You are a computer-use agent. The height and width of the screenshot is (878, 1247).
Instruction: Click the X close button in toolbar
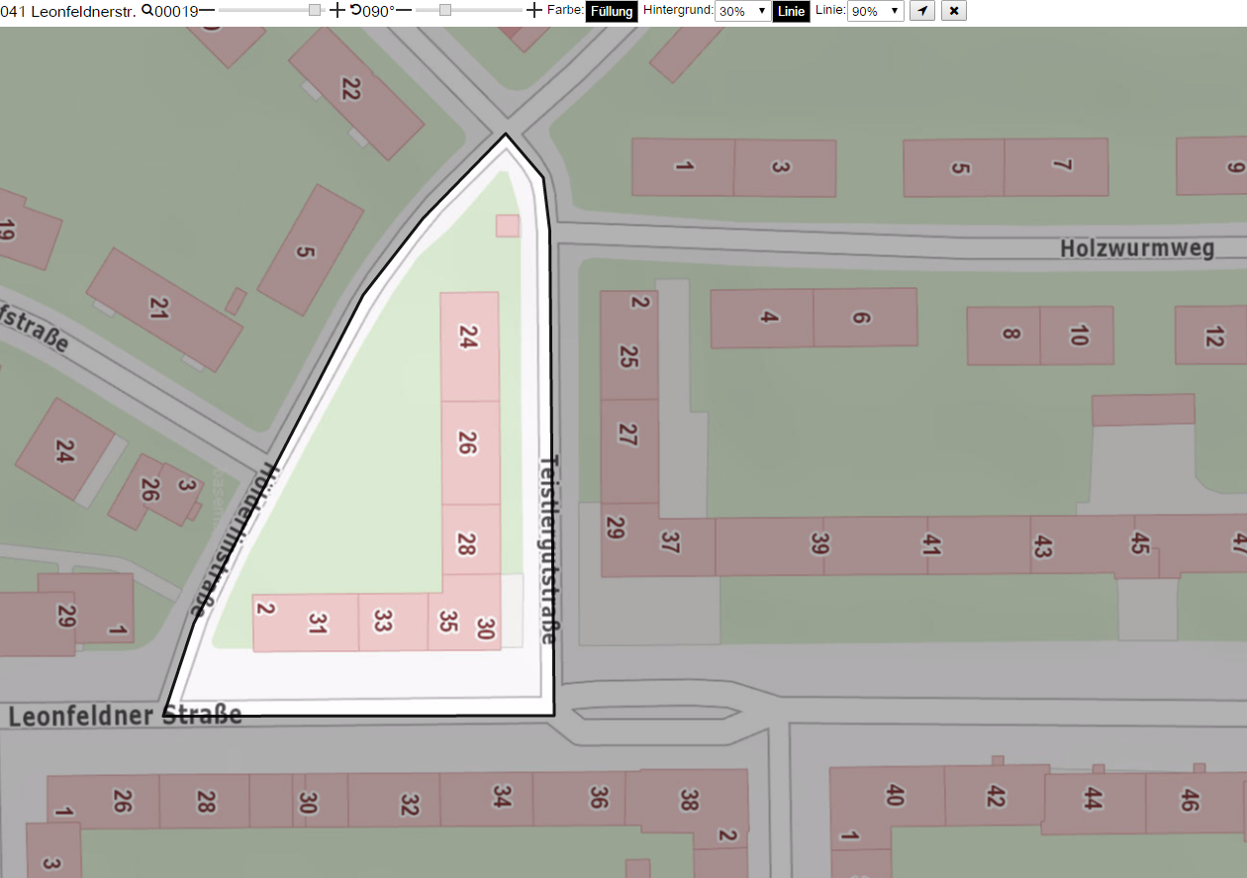[953, 11]
